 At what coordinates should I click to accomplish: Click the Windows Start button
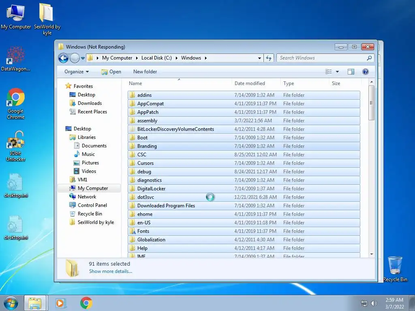tap(11, 303)
